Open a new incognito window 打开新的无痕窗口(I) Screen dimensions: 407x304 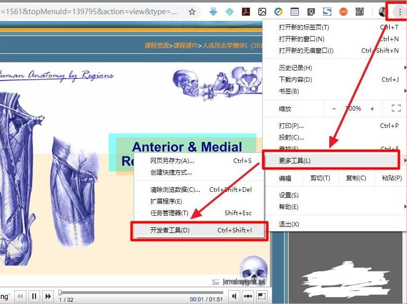334,51
